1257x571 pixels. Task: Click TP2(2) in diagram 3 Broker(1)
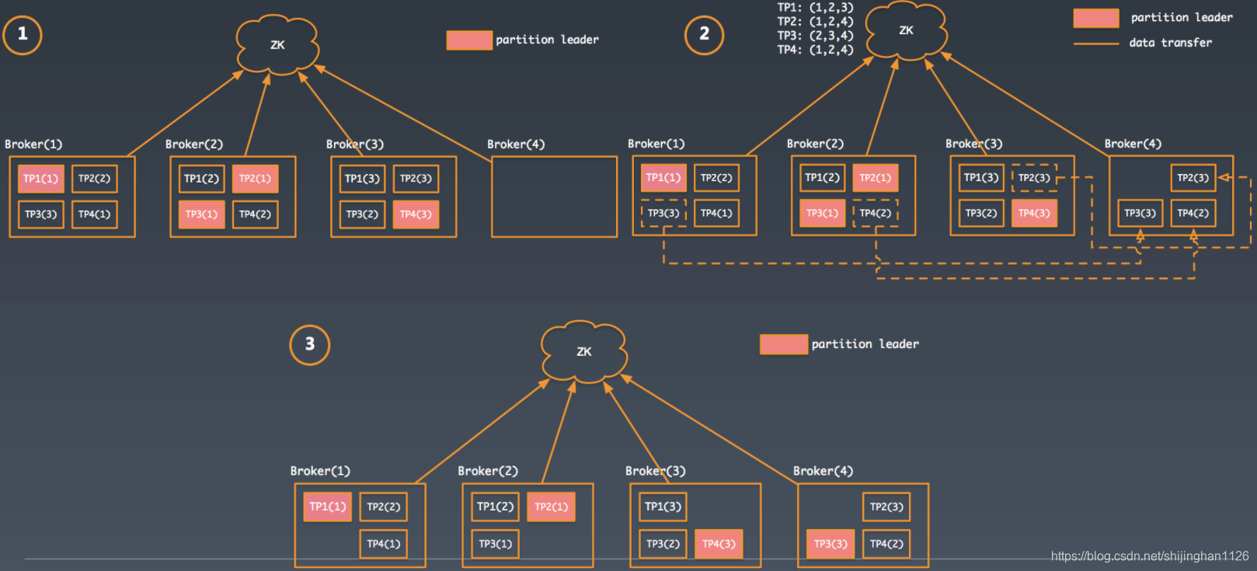coord(384,507)
